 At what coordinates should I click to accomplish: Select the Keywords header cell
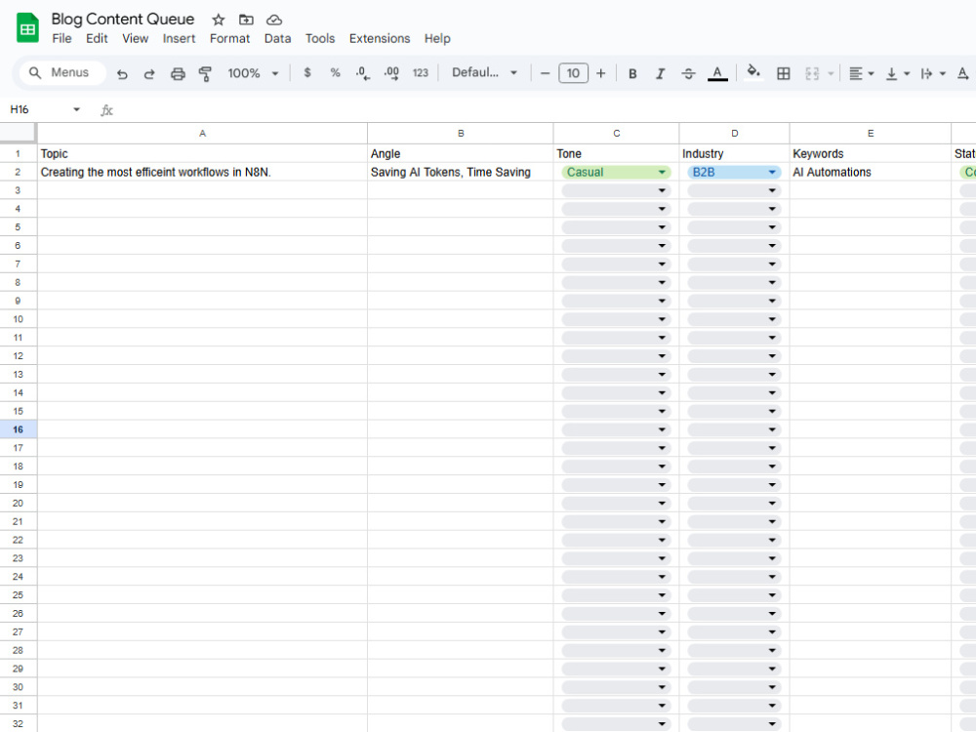tap(871, 154)
